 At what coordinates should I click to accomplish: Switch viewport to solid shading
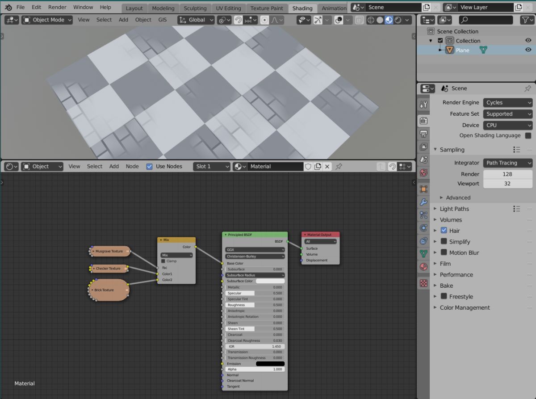click(380, 20)
